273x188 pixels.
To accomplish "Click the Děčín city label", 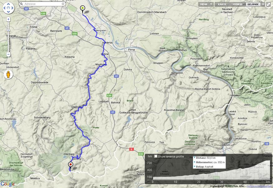I will (226, 145).
